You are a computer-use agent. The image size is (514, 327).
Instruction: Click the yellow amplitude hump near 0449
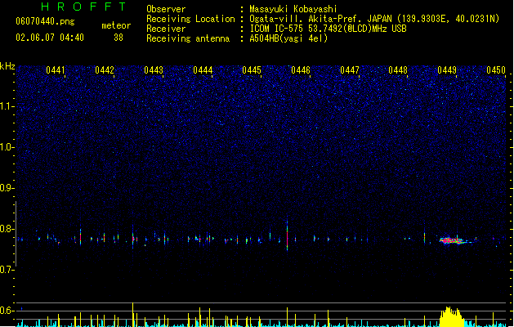452,317
